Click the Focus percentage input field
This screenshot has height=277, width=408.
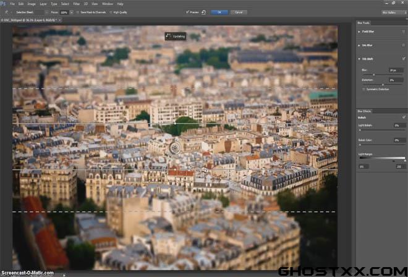pyautogui.click(x=64, y=12)
